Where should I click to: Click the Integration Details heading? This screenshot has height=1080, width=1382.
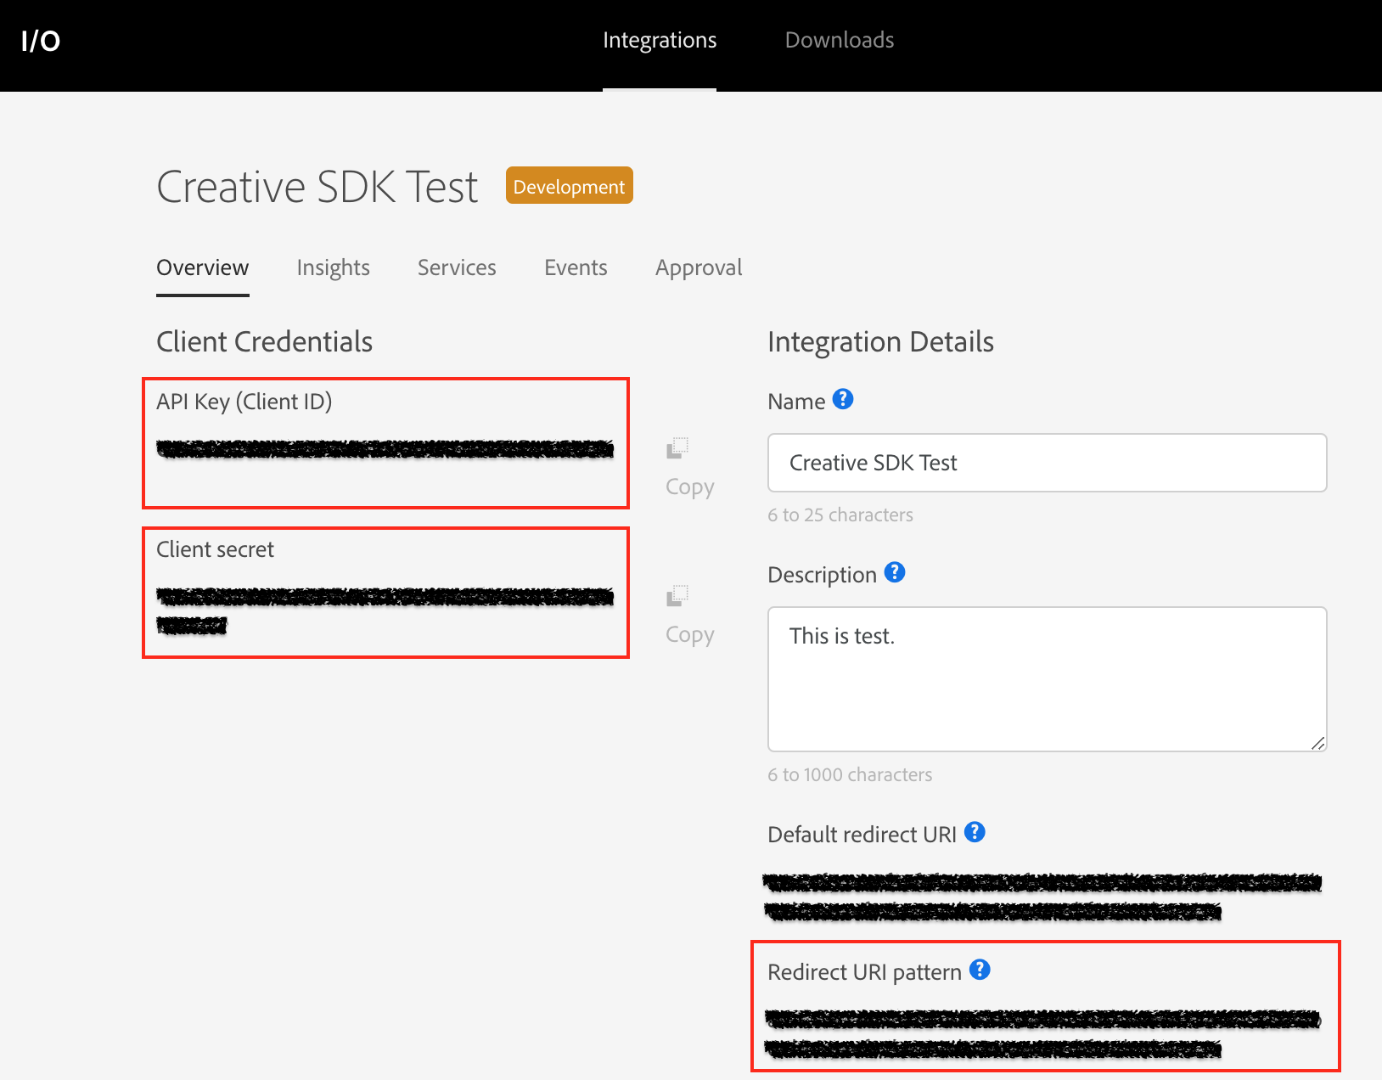tap(880, 341)
